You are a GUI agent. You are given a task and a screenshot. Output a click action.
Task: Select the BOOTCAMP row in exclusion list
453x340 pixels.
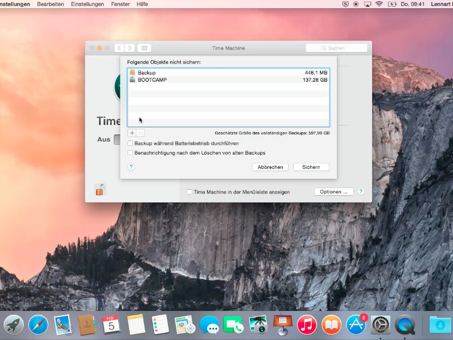pyautogui.click(x=228, y=80)
